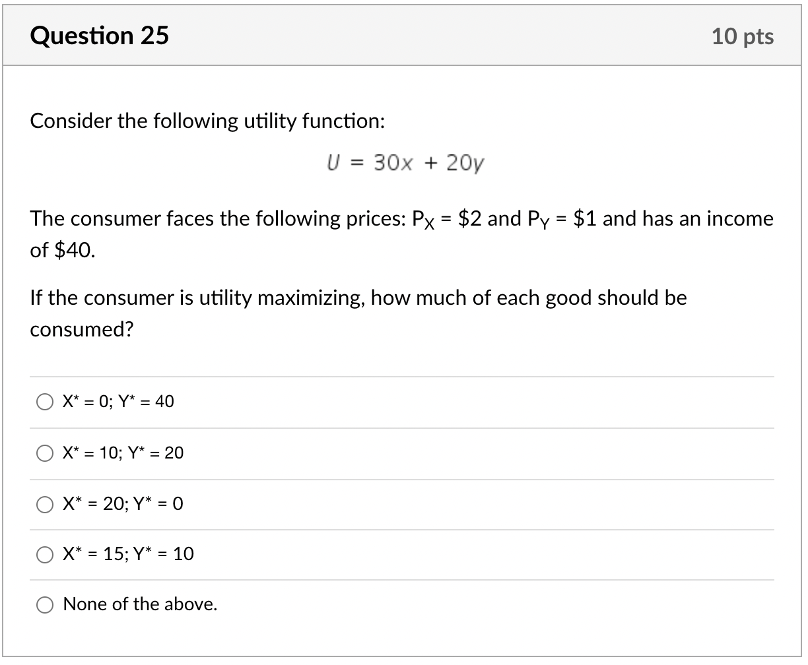808x665 pixels.
Task: Select the None of the above option
Action: pos(45,604)
